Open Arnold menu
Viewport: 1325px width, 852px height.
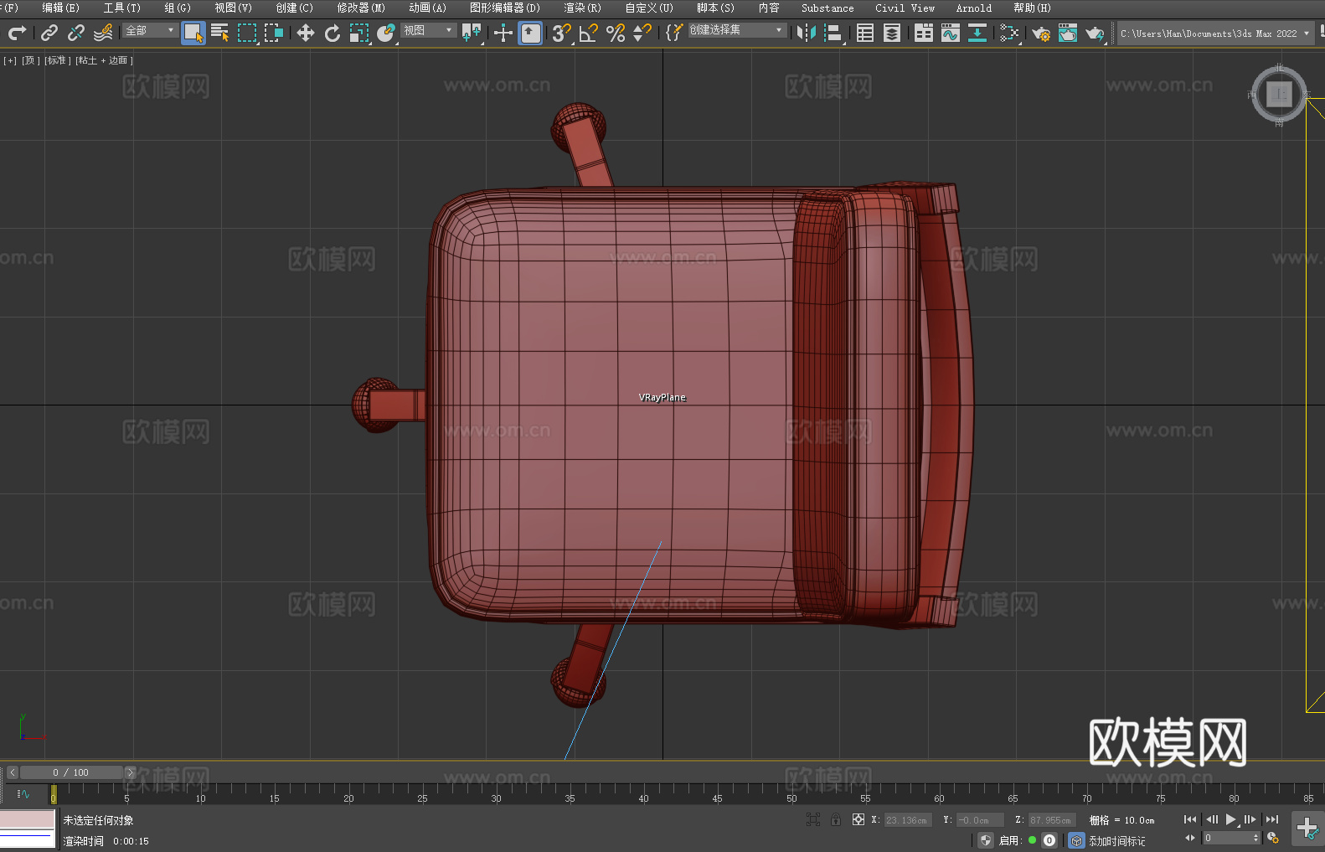click(x=973, y=8)
